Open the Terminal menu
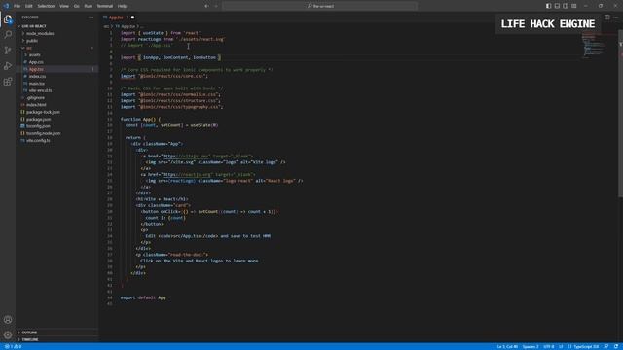This screenshot has width=623, height=350. coord(105,6)
